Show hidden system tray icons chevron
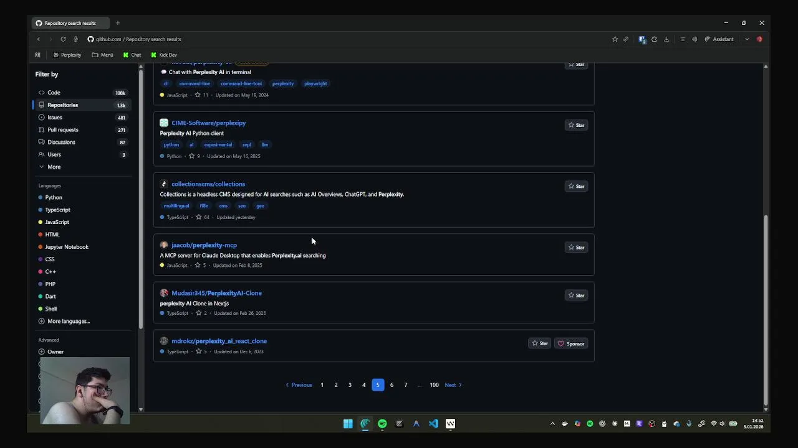Image resolution: width=798 pixels, height=448 pixels. 552,424
